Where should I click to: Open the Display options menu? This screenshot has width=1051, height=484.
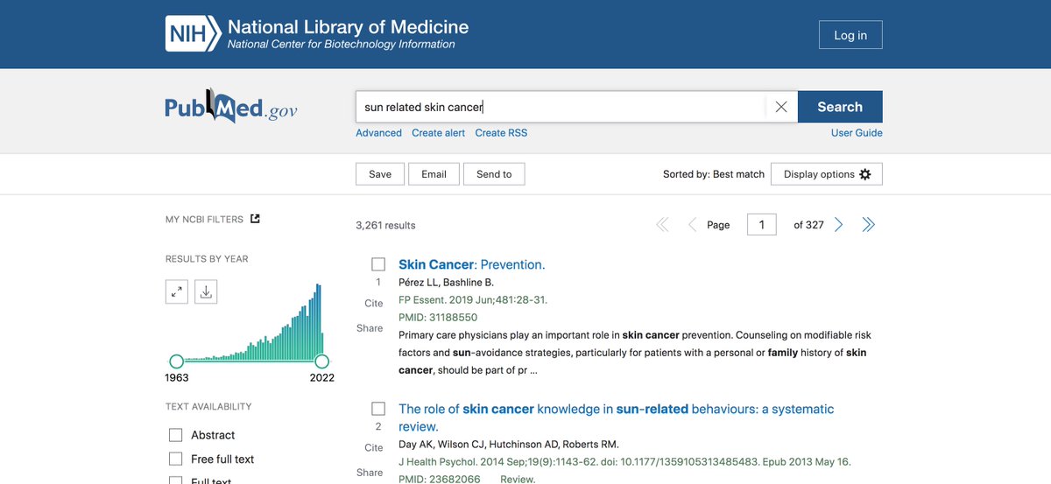[827, 174]
